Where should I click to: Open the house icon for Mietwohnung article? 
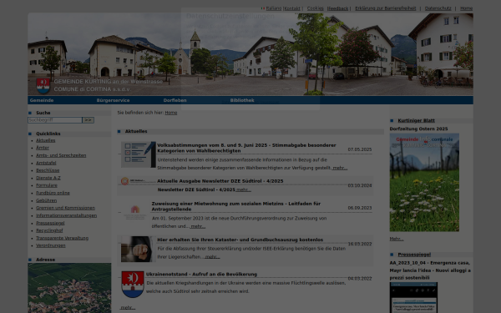point(134,212)
